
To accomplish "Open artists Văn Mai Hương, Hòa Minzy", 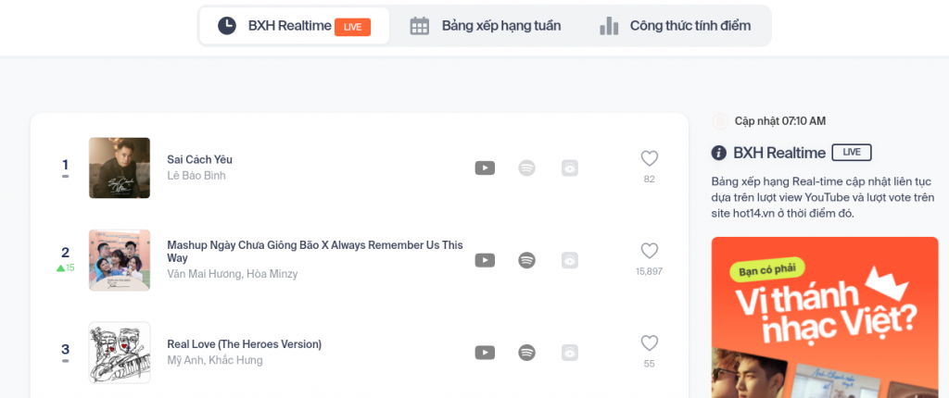I will click(233, 274).
